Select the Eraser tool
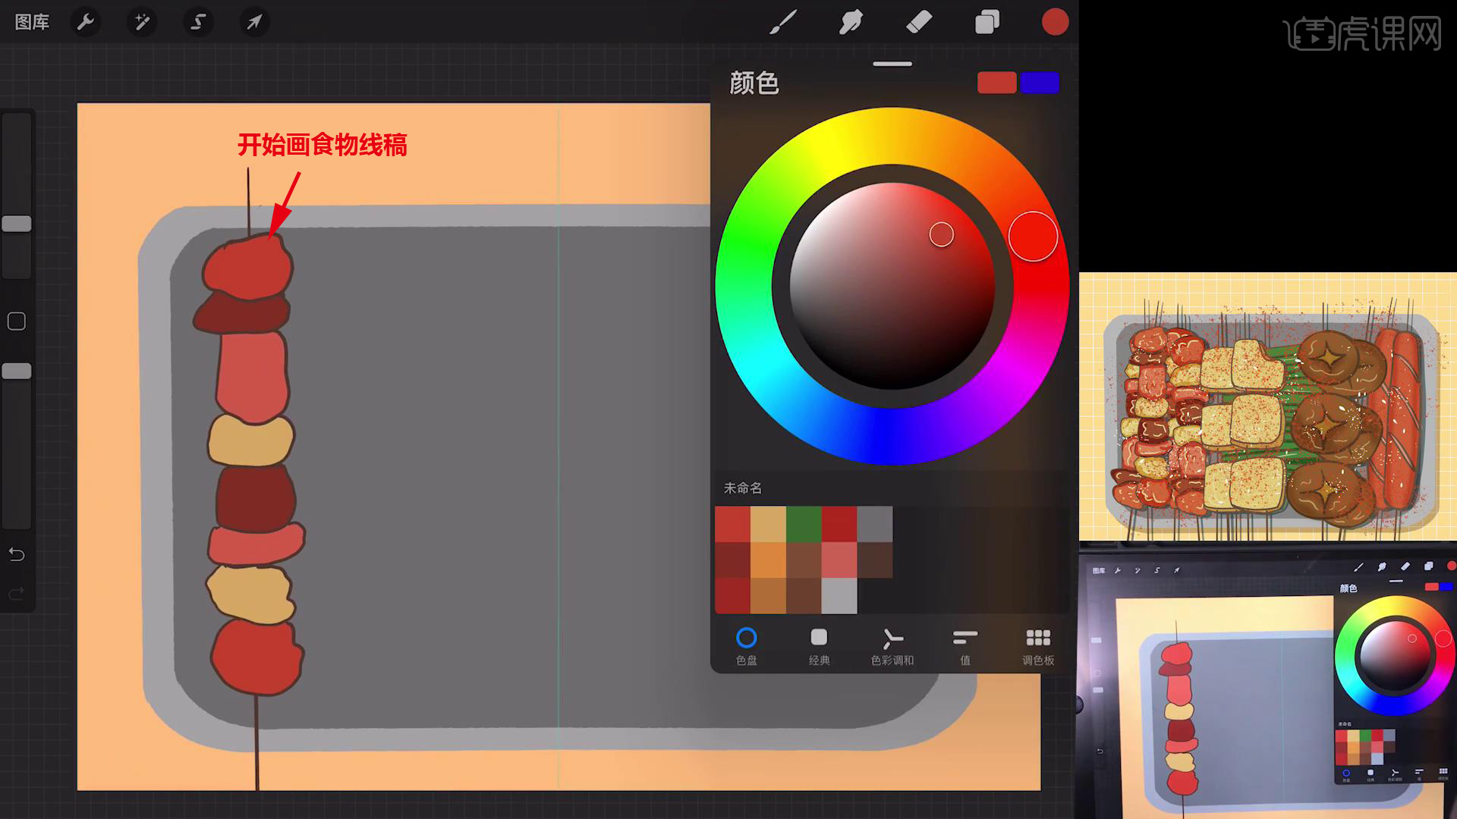The image size is (1457, 819). (x=919, y=22)
